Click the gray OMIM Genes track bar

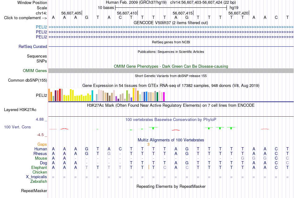[x=171, y=71]
